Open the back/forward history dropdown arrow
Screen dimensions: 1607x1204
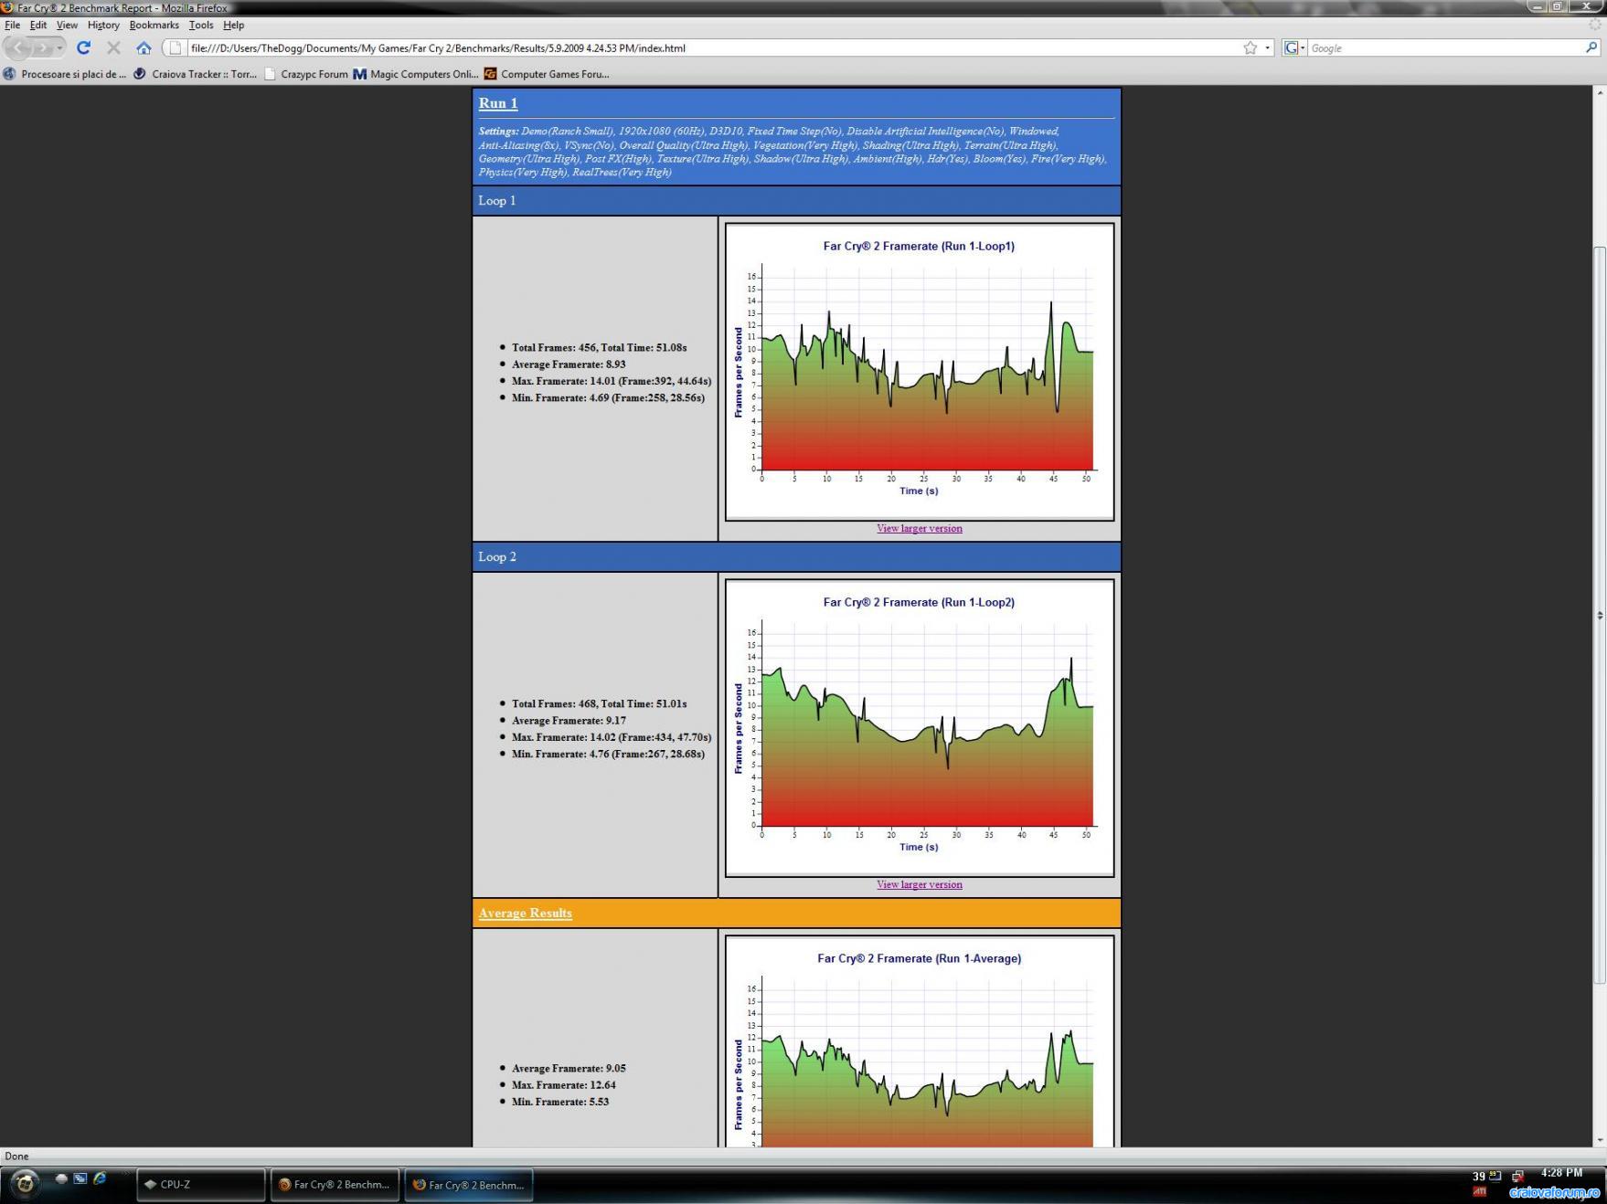point(60,48)
